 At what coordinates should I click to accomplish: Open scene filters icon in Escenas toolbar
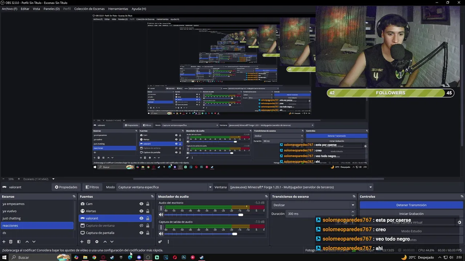(x=19, y=242)
